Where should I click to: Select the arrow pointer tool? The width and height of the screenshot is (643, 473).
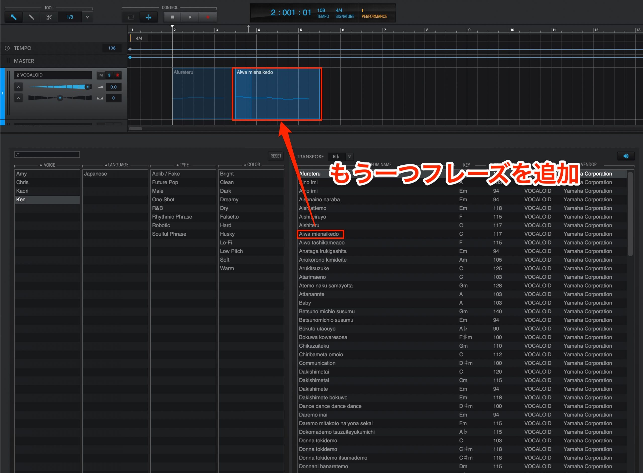coord(14,17)
